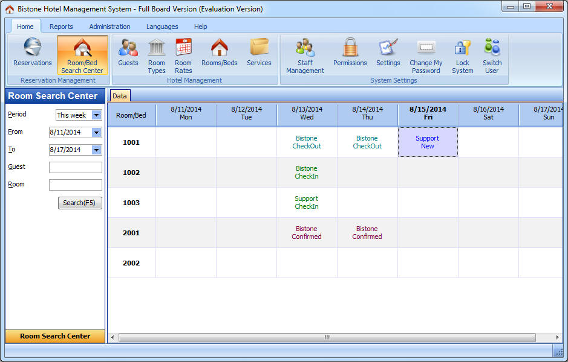
Task: Click the Guest search input field
Action: point(76,167)
